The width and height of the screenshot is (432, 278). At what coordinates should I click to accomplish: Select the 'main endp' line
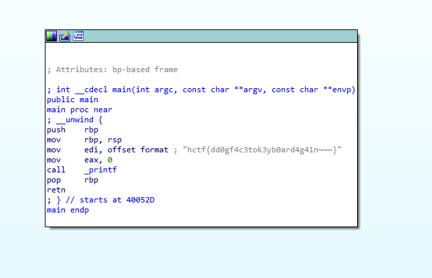tap(68, 210)
